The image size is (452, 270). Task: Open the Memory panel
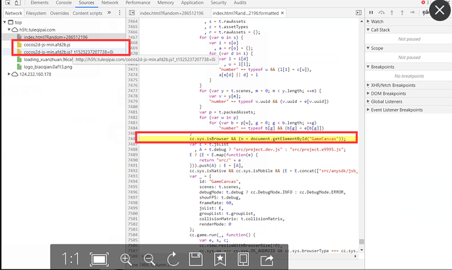point(166,3)
